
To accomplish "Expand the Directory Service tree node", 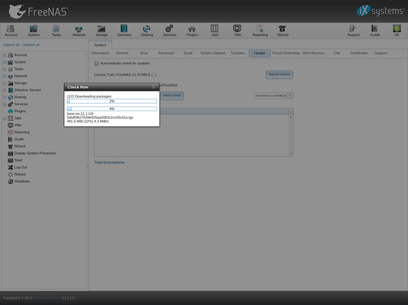I will [5, 90].
